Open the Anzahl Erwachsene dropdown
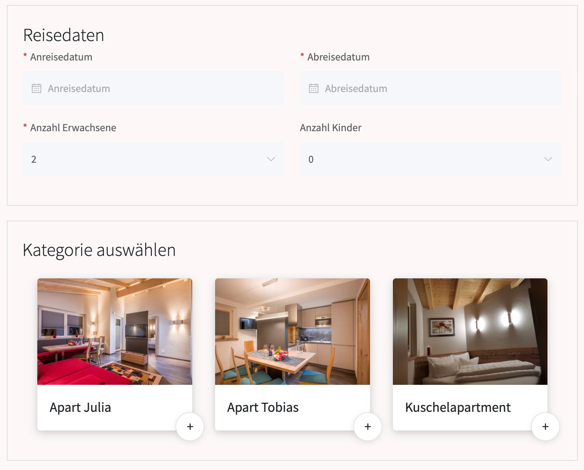Image resolution: width=584 pixels, height=470 pixels. (x=271, y=159)
